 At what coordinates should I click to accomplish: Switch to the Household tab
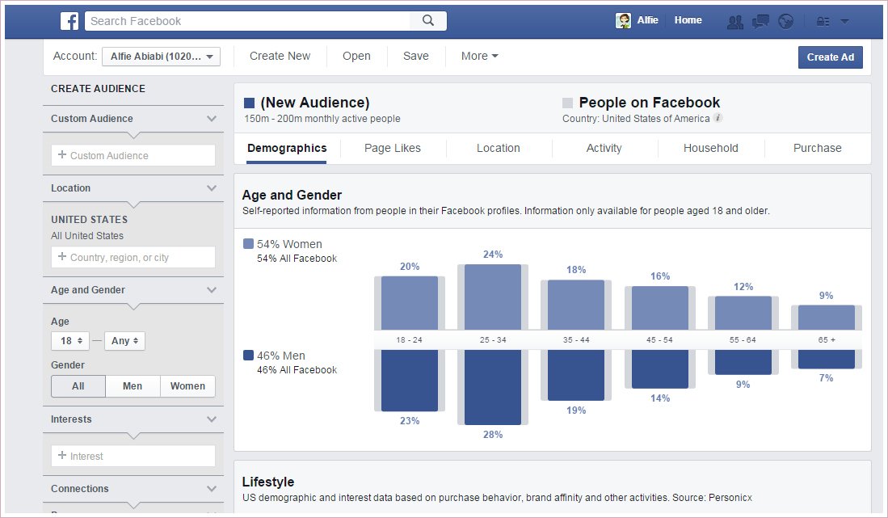(710, 148)
